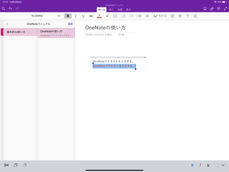Toggle Bold in the bottom keyboard bar
The height and width of the screenshot is (172, 229).
tap(192, 165)
